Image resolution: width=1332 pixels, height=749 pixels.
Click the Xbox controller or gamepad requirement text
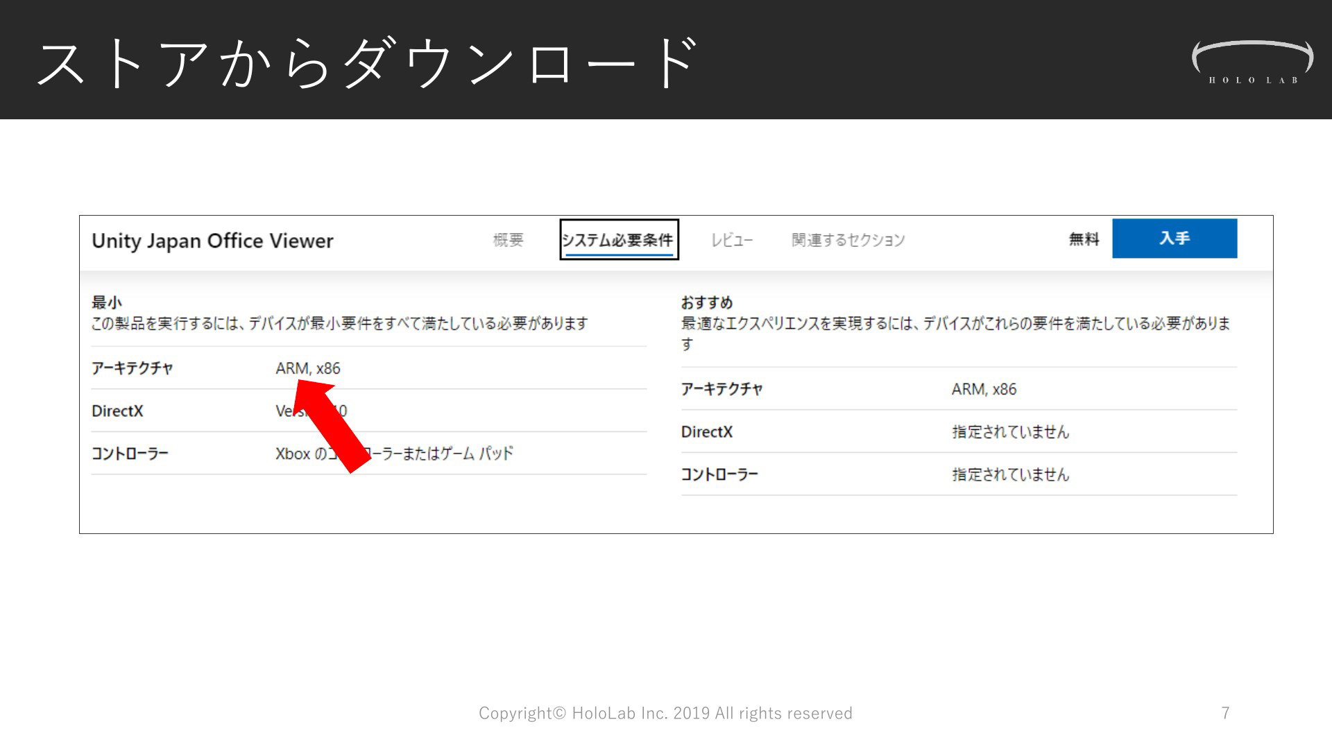(x=394, y=454)
